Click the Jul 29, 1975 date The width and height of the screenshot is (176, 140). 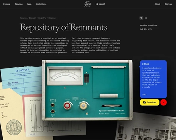pos(146,29)
